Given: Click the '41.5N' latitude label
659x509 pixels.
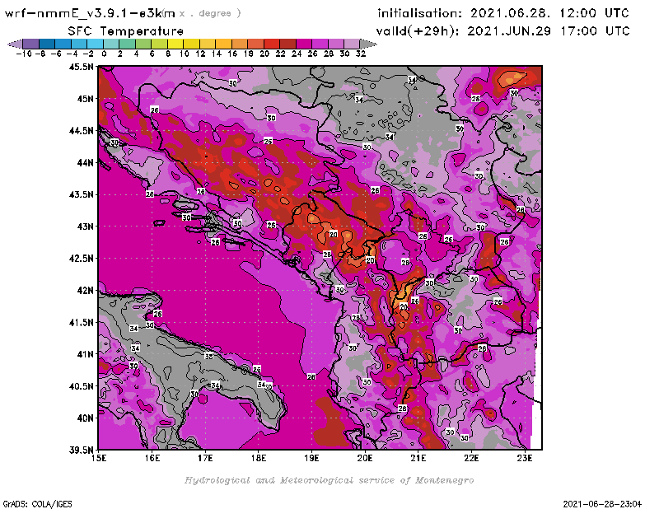Looking at the screenshot, I should pyautogui.click(x=81, y=322).
